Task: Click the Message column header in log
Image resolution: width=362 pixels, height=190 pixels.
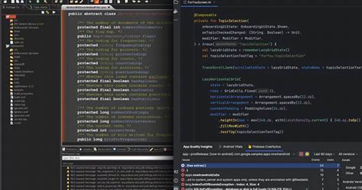Action: 68,163
